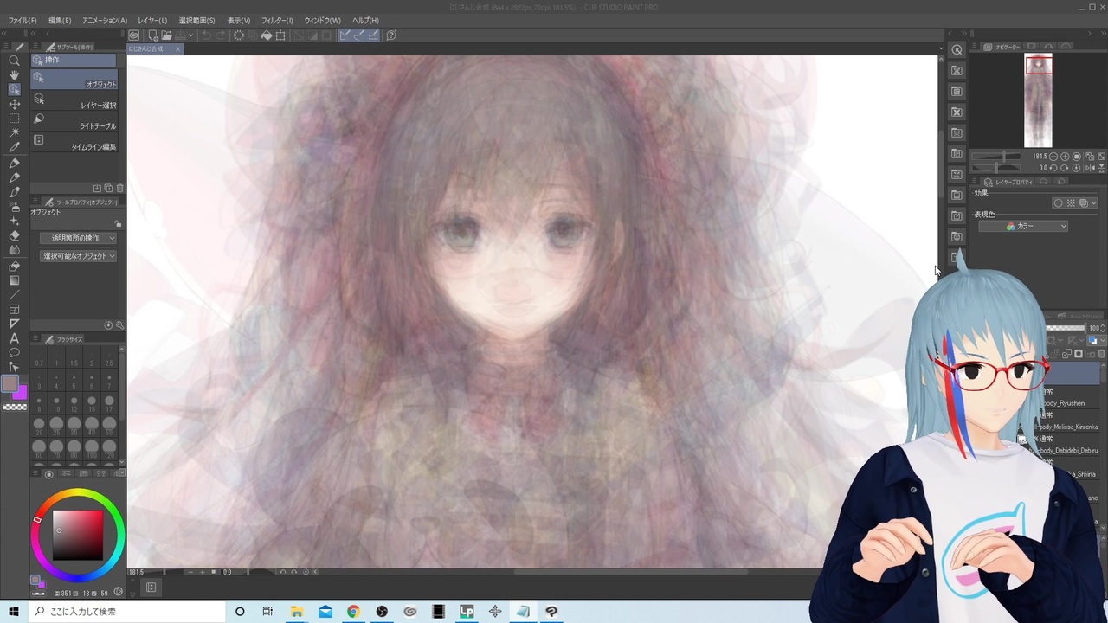Select the Eraser tool
1108x623 pixels.
pos(15,235)
